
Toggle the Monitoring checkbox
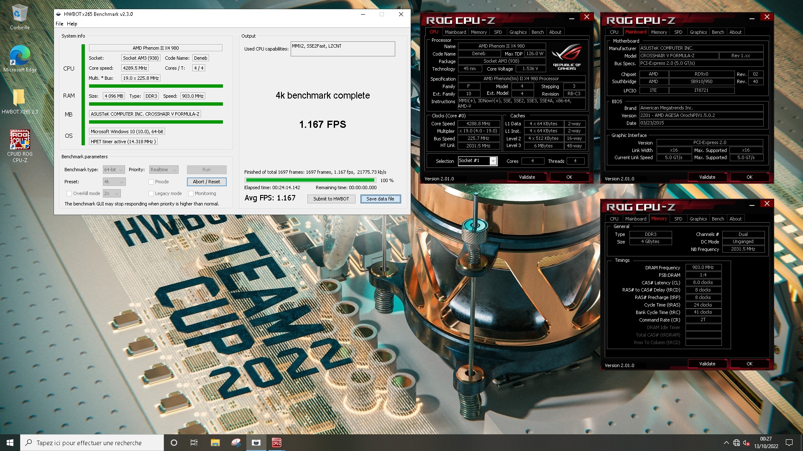(191, 193)
